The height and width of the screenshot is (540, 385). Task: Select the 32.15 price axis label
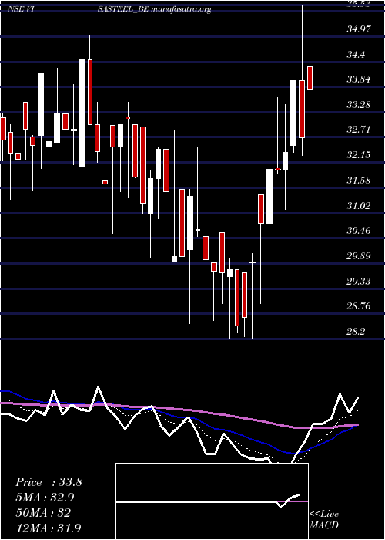(359, 155)
